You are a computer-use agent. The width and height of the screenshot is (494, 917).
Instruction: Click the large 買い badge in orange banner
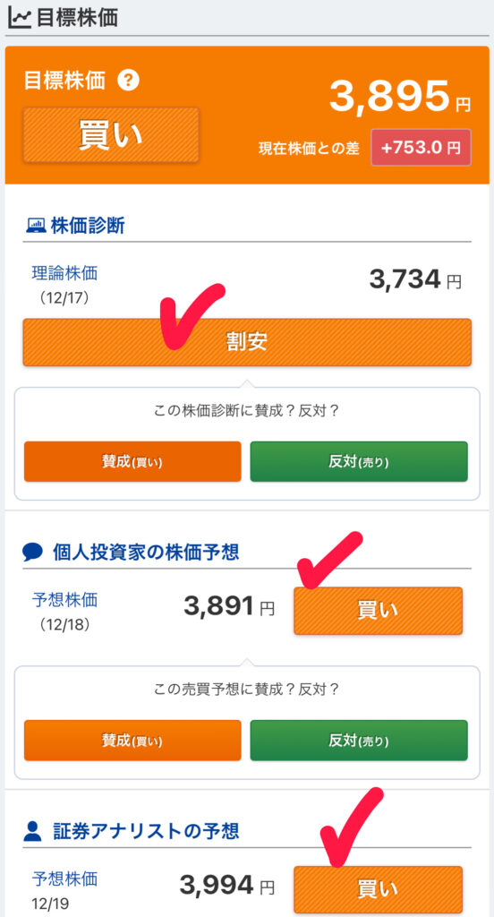(x=111, y=135)
